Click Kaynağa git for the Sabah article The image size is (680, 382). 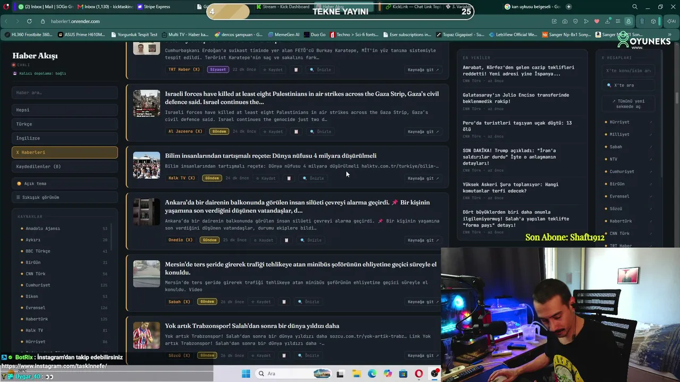pyautogui.click(x=423, y=302)
